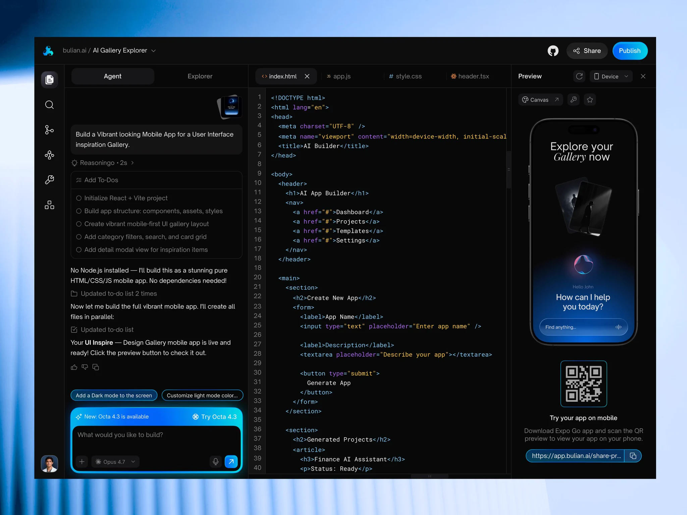Toggle the 'Build app structure' to-do circle
Screen dimensions: 687x515
click(79, 211)
